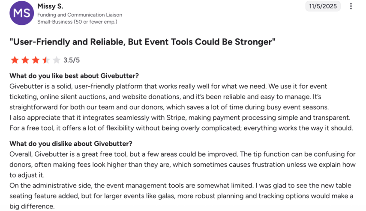Click "What do you dislike about Givebutter?" heading
The width and height of the screenshot is (366, 211).
point(71,144)
